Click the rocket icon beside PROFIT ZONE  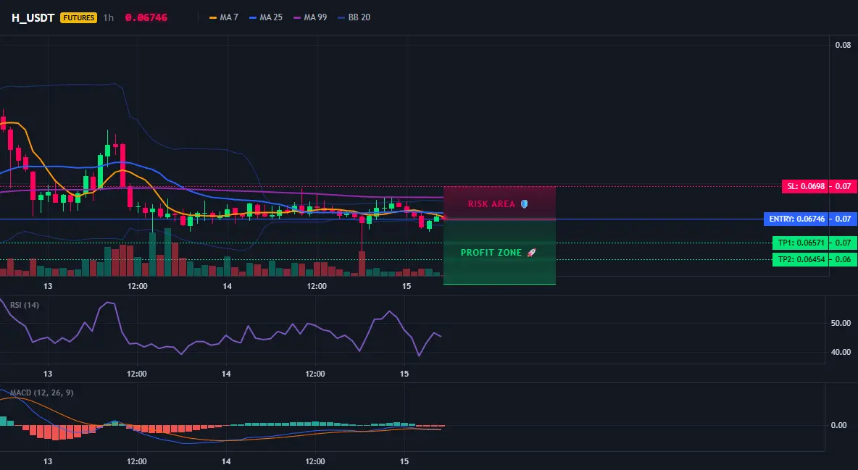[531, 253]
